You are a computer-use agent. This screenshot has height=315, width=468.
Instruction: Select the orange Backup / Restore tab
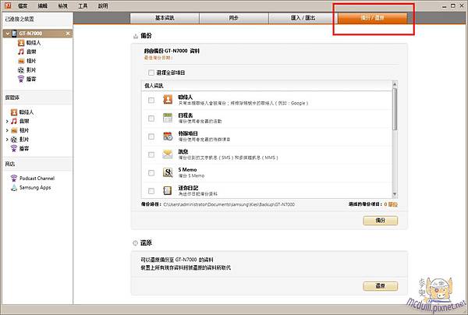point(373,18)
